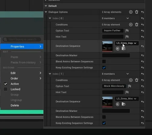Screen dimensions: 152x135
Task: Click the context menu search field
Action: point(22,39)
